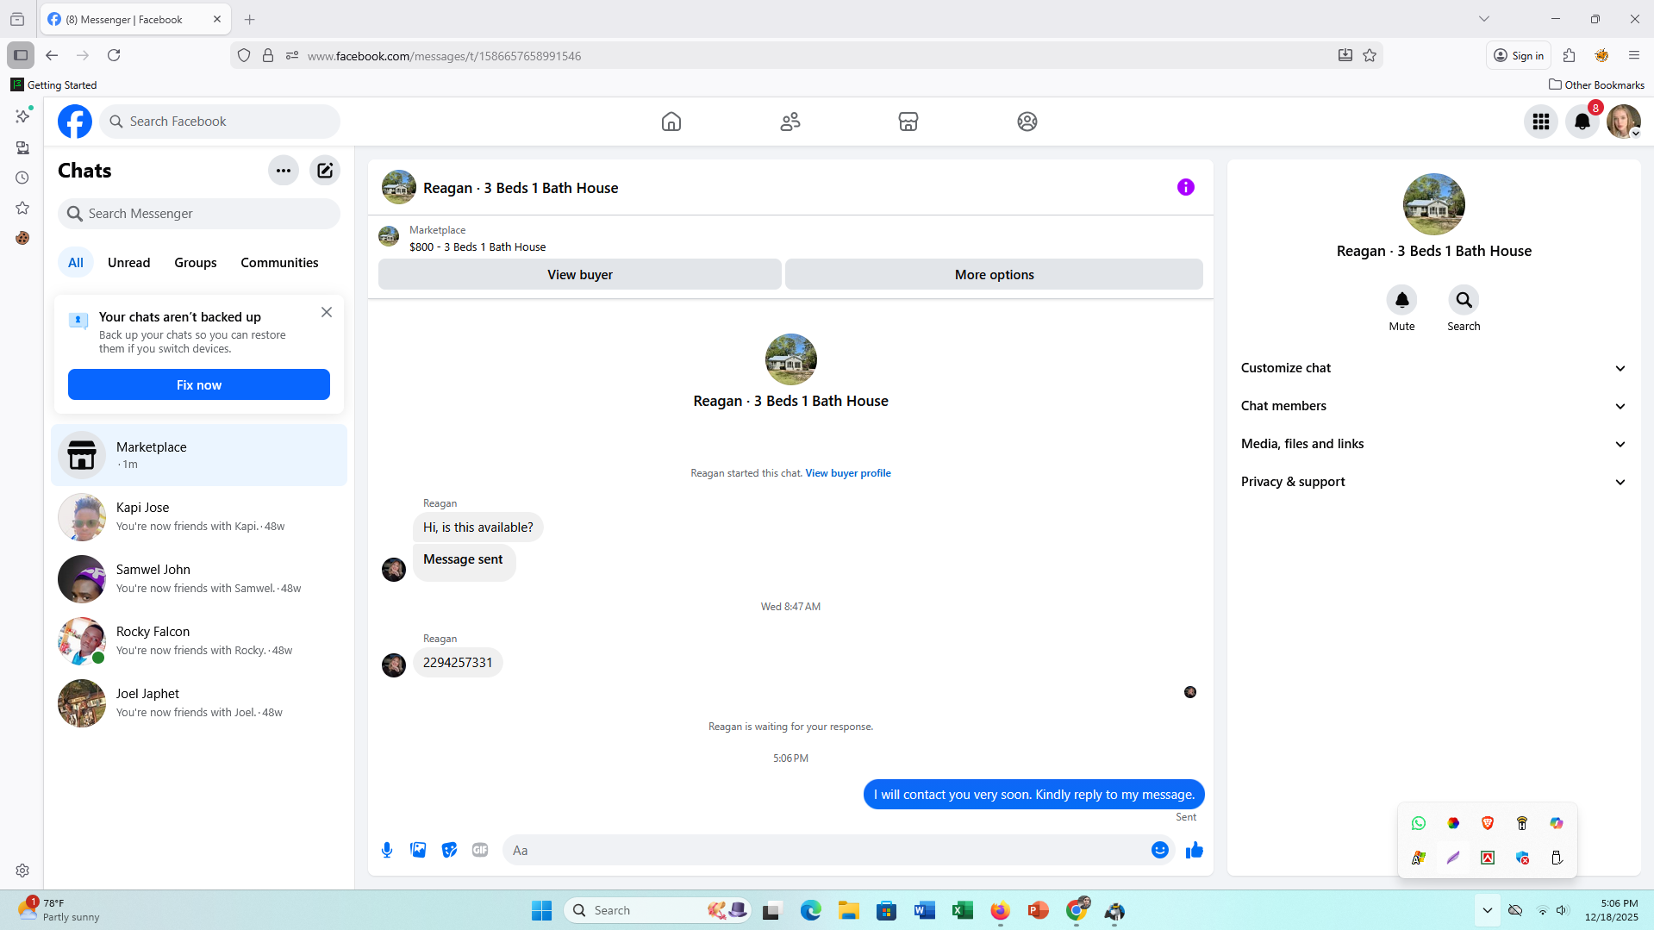
Task: Expand Chat members section
Action: tap(1434, 406)
